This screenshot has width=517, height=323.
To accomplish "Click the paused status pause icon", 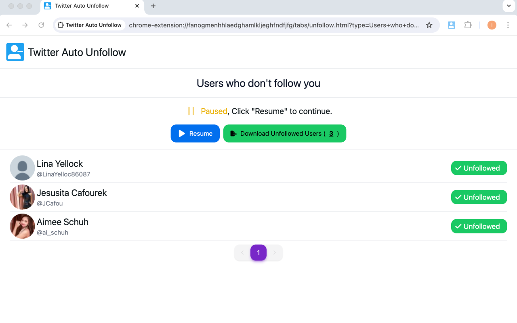I will (191, 111).
